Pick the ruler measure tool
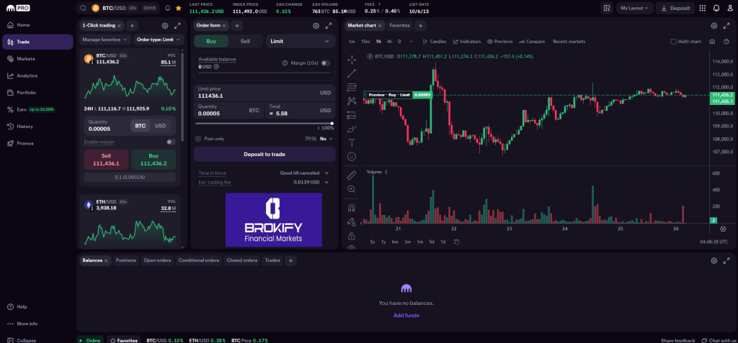The height and width of the screenshot is (343, 738). (x=352, y=175)
